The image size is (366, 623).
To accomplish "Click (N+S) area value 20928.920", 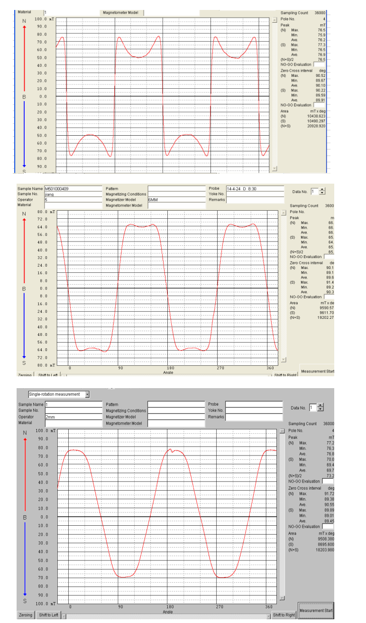I will (x=316, y=126).
